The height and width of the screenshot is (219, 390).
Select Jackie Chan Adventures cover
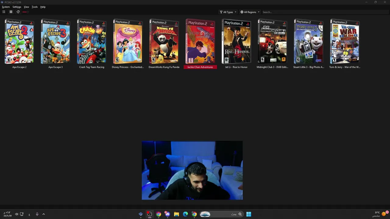(200, 42)
